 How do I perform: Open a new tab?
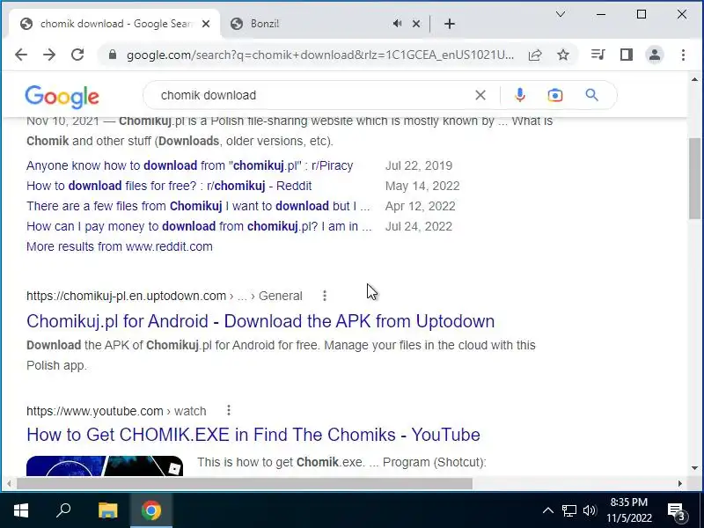450,24
